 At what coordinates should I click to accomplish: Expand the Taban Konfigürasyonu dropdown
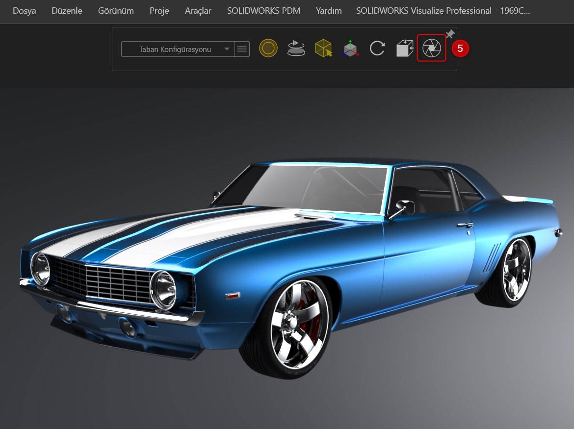(178, 49)
